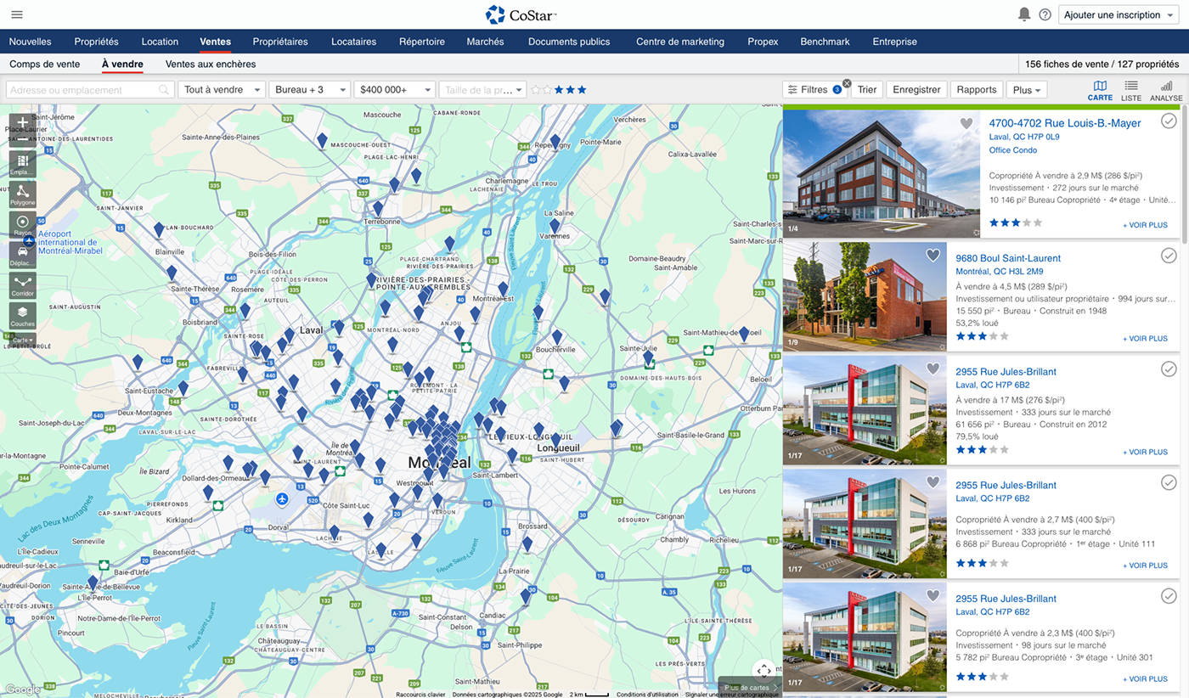The height and width of the screenshot is (698, 1189).
Task: Open the Locataires menu tab
Action: tap(353, 42)
